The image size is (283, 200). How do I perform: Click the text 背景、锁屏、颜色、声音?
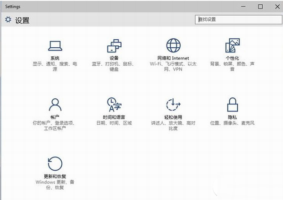point(232,66)
